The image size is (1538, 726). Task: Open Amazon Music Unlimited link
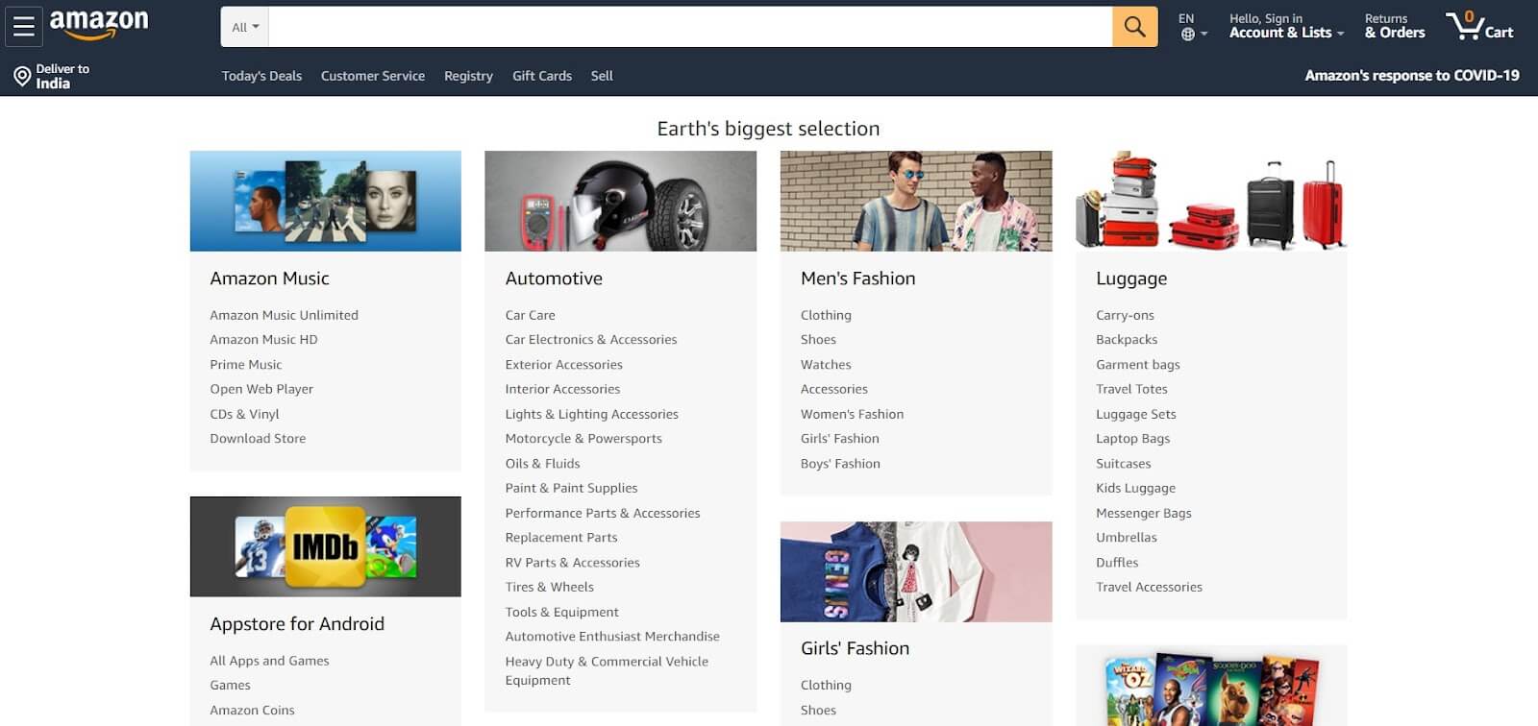coord(285,315)
